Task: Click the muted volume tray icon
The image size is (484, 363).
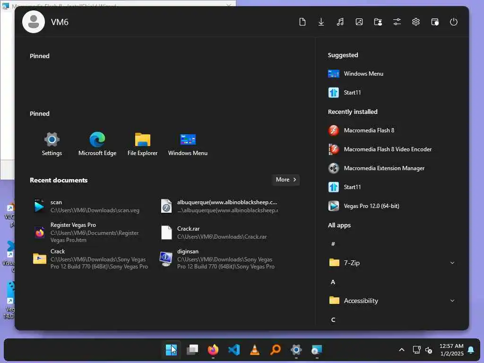Action: (x=429, y=350)
